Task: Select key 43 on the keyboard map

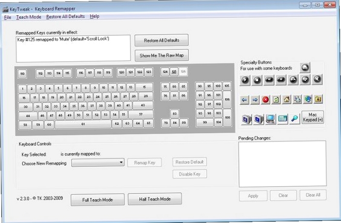Action: point(143,105)
